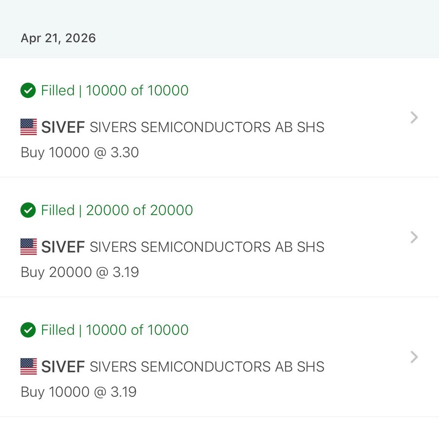Open Filled 10000 of 10000 status at top

click(x=115, y=90)
